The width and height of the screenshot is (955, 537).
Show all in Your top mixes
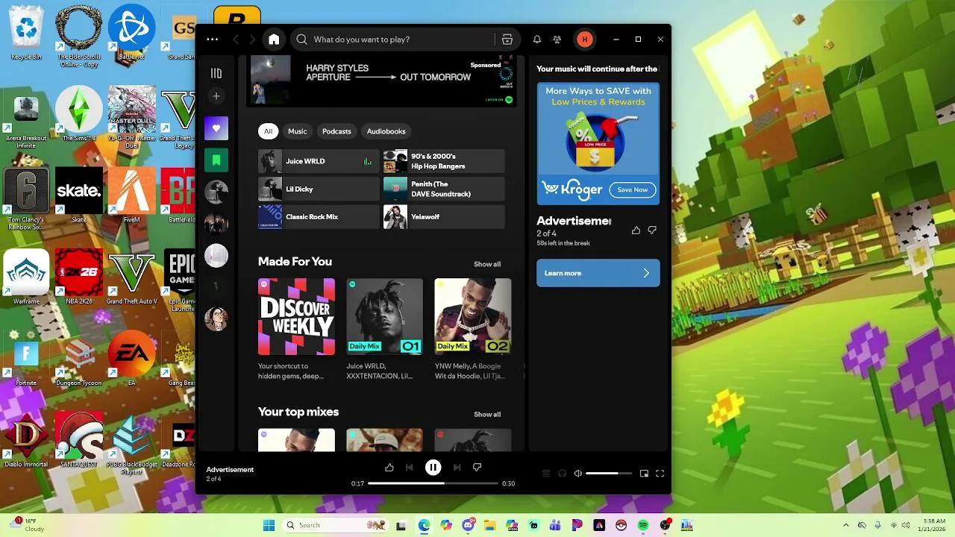point(487,414)
